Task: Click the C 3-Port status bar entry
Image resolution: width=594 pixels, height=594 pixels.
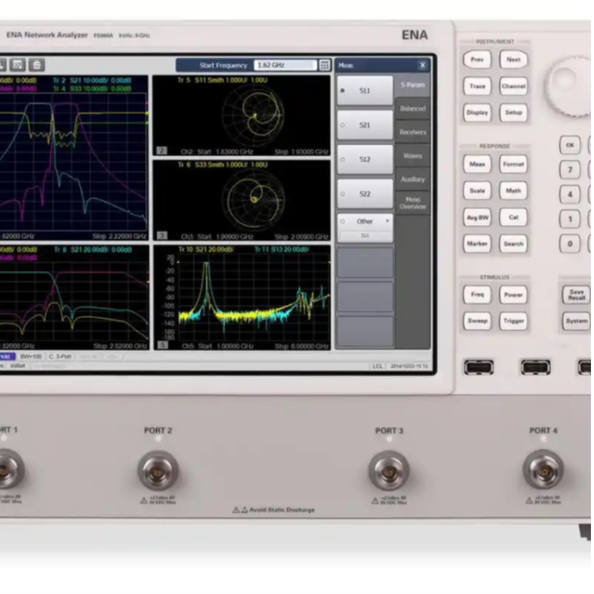Action: (x=60, y=356)
